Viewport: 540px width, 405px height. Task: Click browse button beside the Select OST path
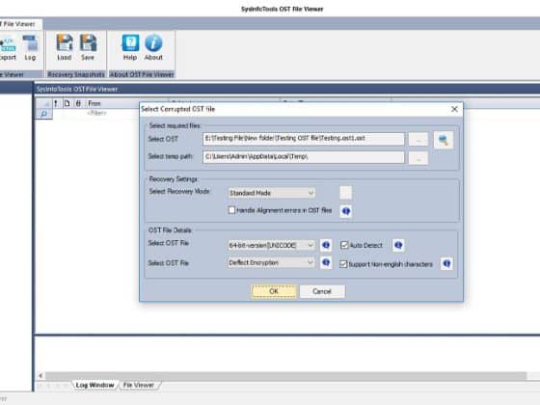418,140
